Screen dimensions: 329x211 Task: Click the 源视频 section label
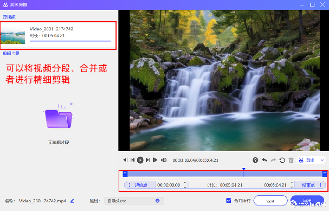point(9,17)
